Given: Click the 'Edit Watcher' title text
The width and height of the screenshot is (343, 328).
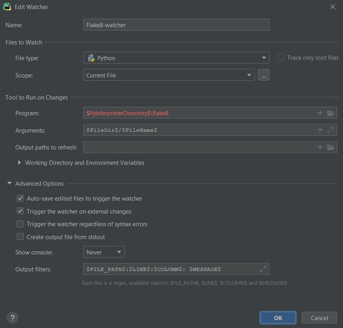Looking at the screenshot, I should coord(31,7).
